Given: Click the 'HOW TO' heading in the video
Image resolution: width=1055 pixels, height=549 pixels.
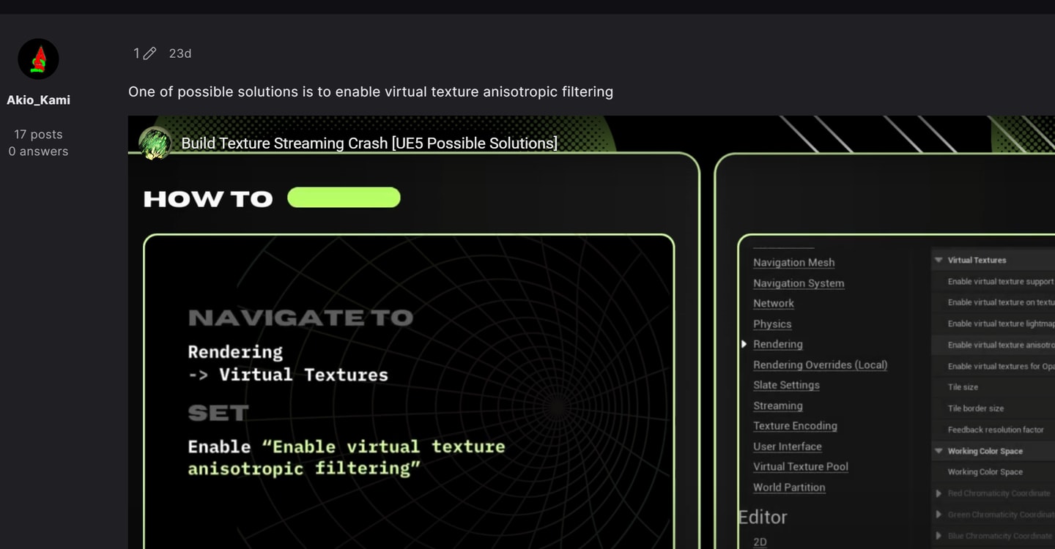Looking at the screenshot, I should pos(208,198).
